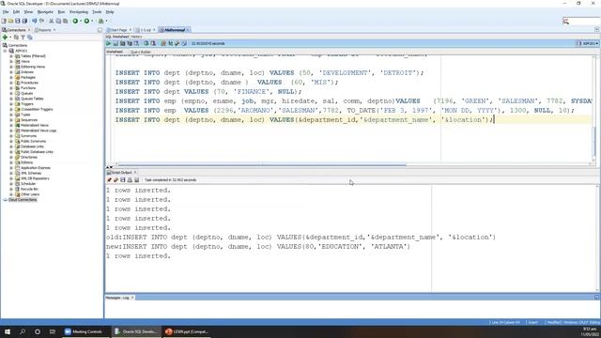Select the Database Links tree item
The width and height of the screenshot is (601, 338).
click(x=32, y=146)
